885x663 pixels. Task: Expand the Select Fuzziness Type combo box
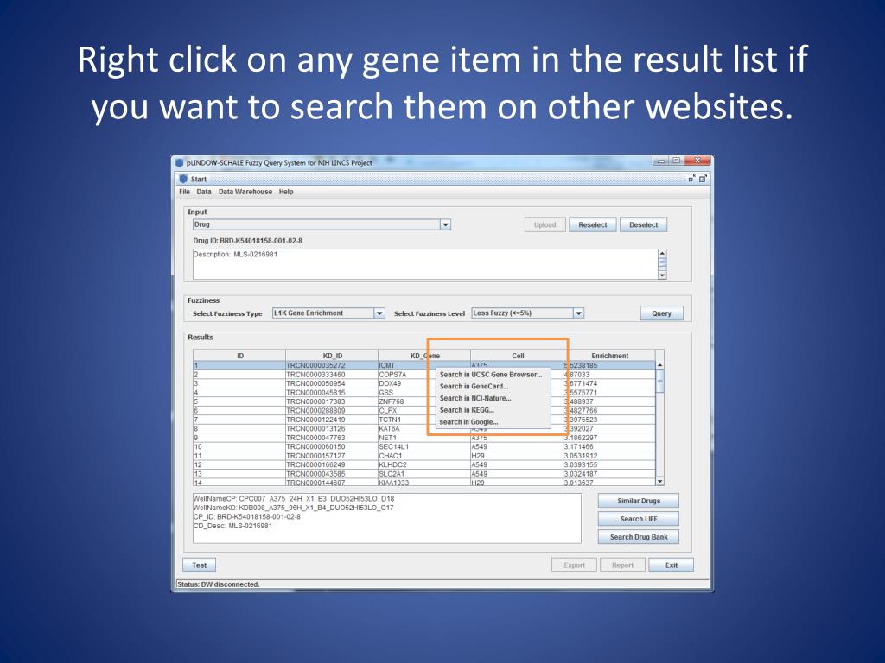pyautogui.click(x=379, y=313)
